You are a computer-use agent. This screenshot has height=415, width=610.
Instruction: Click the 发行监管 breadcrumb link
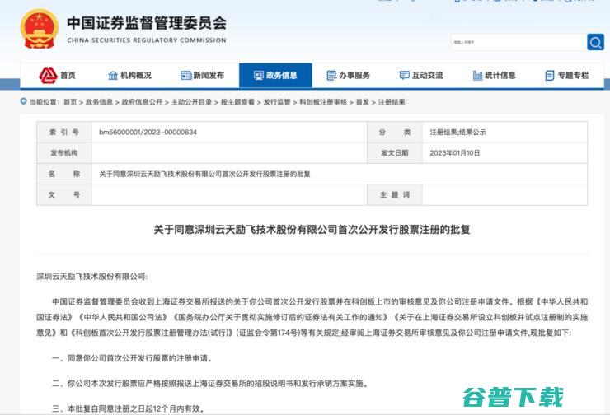point(277,102)
